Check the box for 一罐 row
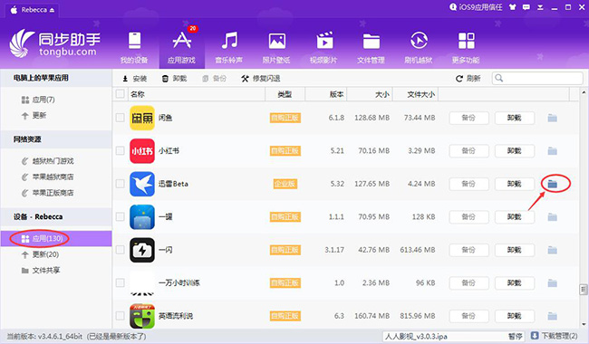Viewport: 589px width, 344px height. 121,217
